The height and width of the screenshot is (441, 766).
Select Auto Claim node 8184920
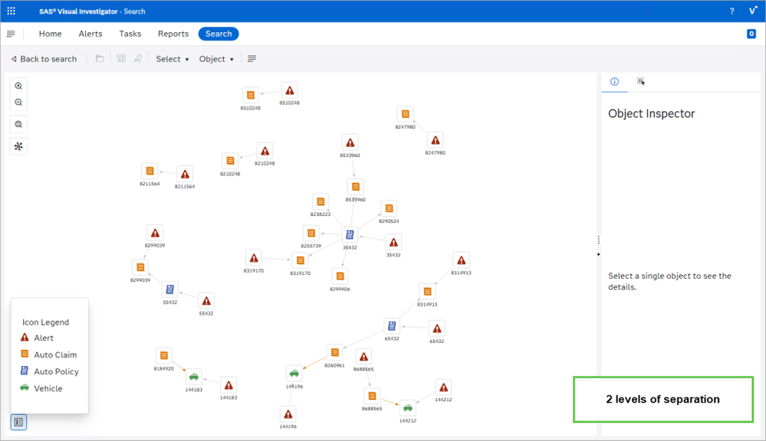[163, 355]
